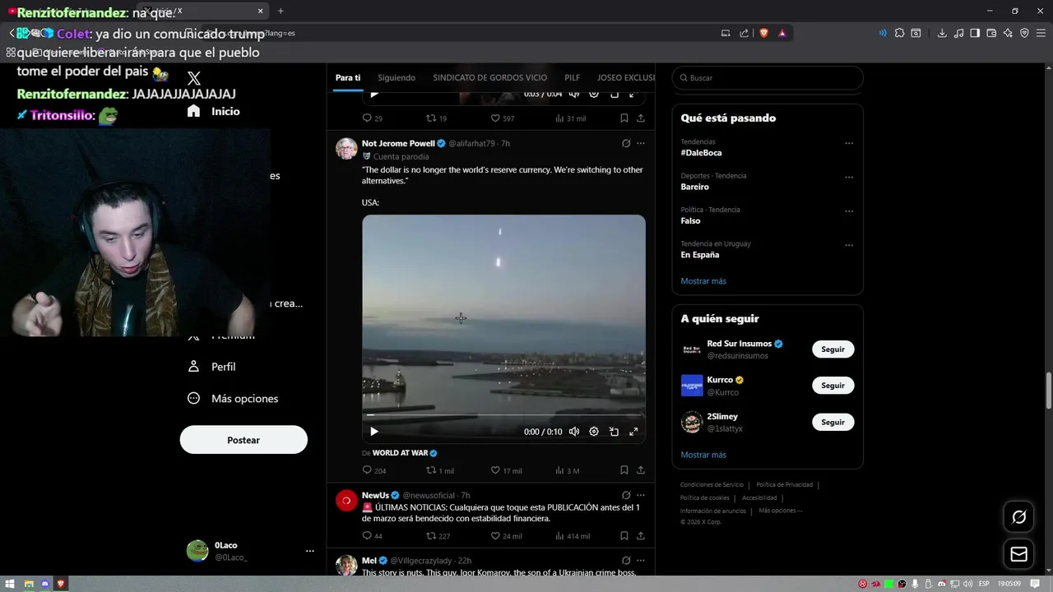The width and height of the screenshot is (1053, 592).
Task: Open more options on Not Jerome Powell post
Action: click(641, 143)
